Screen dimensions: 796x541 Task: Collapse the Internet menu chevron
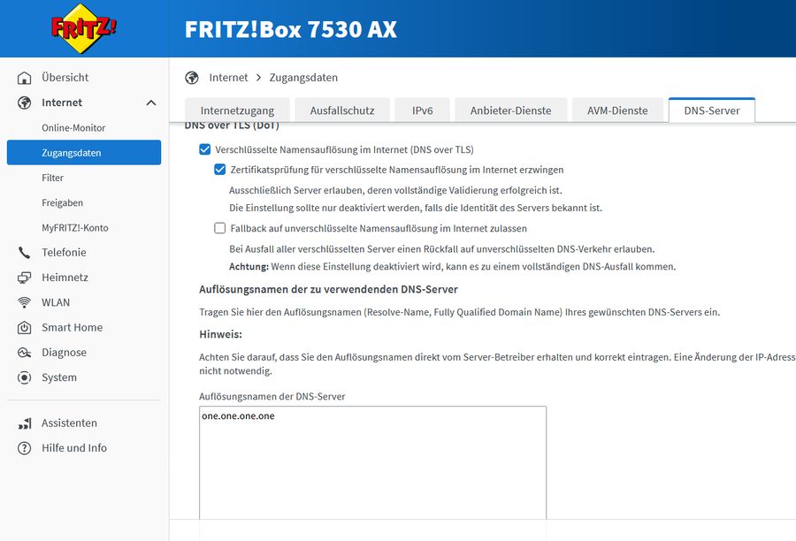point(151,103)
